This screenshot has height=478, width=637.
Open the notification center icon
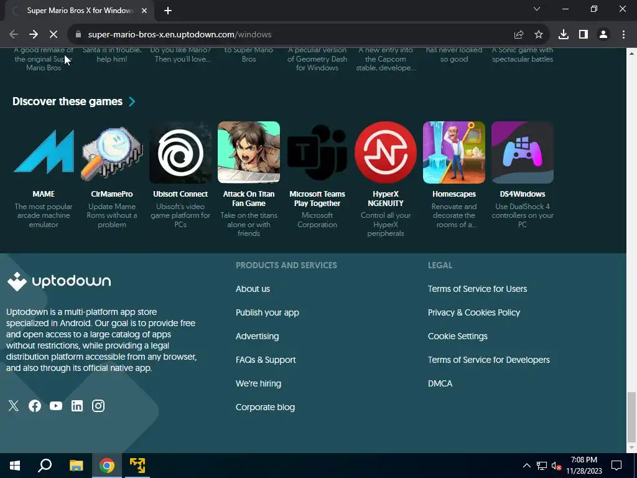pos(616,466)
